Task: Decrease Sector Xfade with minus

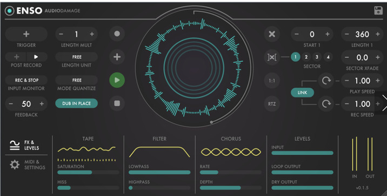Action: pos(347,57)
